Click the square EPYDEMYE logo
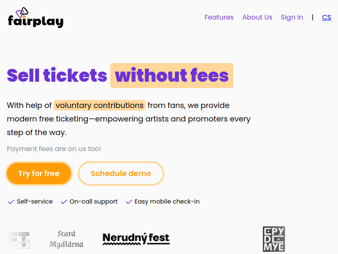Screen dimensions: 338x254 coord(274,239)
